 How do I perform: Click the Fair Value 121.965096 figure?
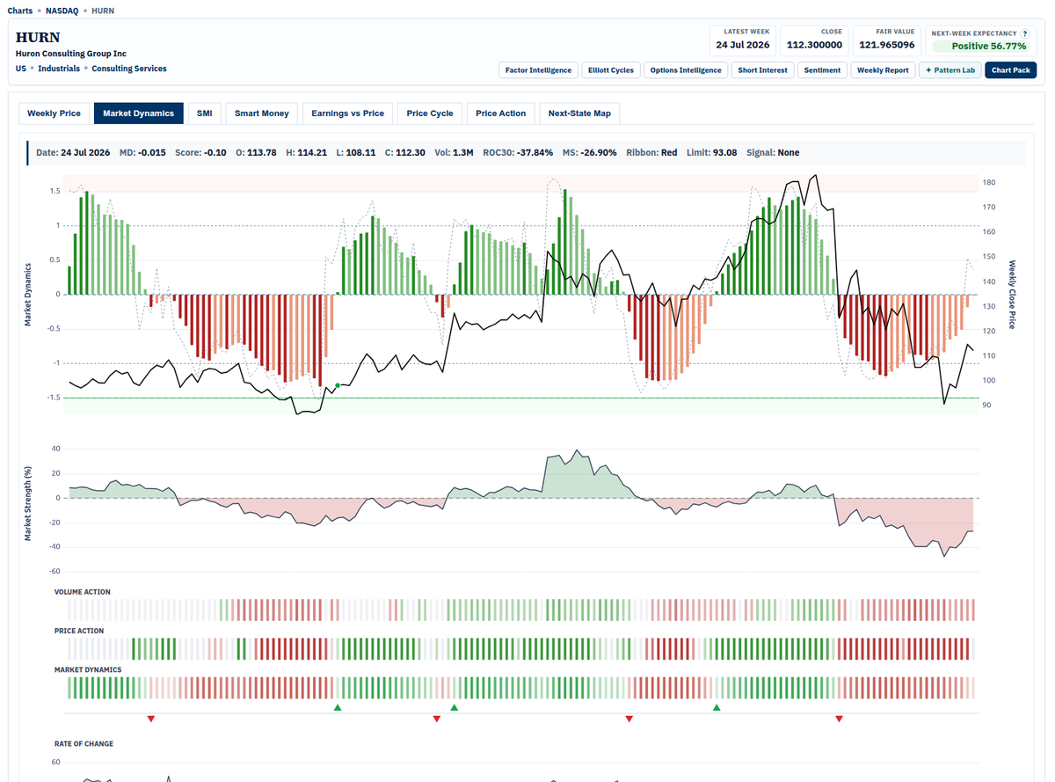coord(887,45)
